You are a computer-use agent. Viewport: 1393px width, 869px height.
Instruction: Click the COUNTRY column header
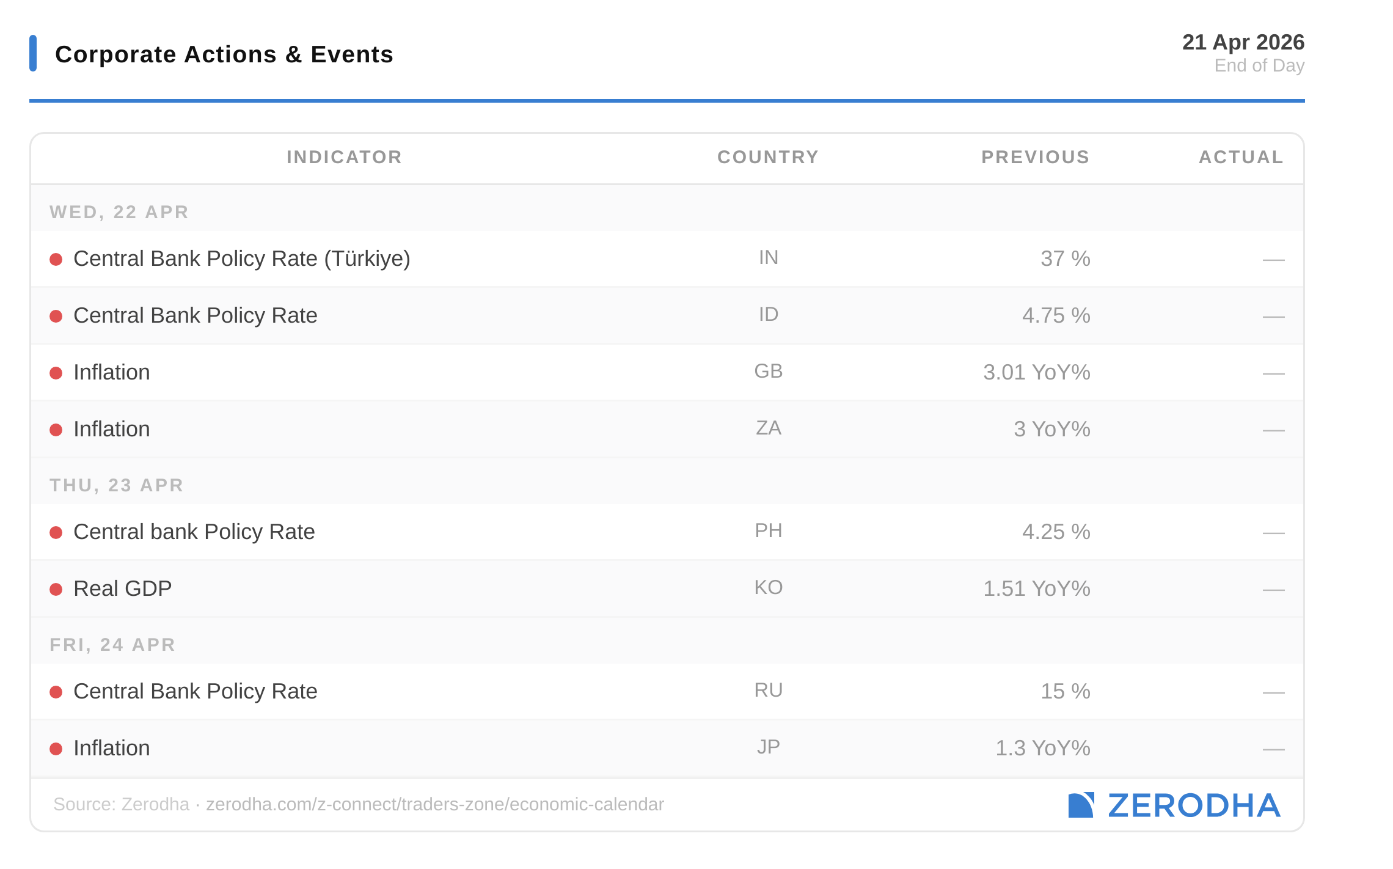767,157
